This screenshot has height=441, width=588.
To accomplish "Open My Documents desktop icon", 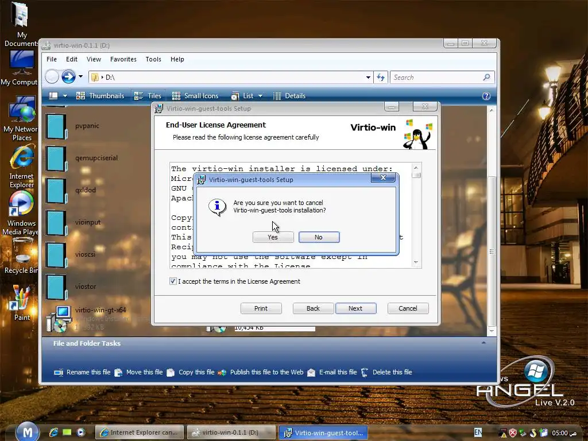I will 21,24.
